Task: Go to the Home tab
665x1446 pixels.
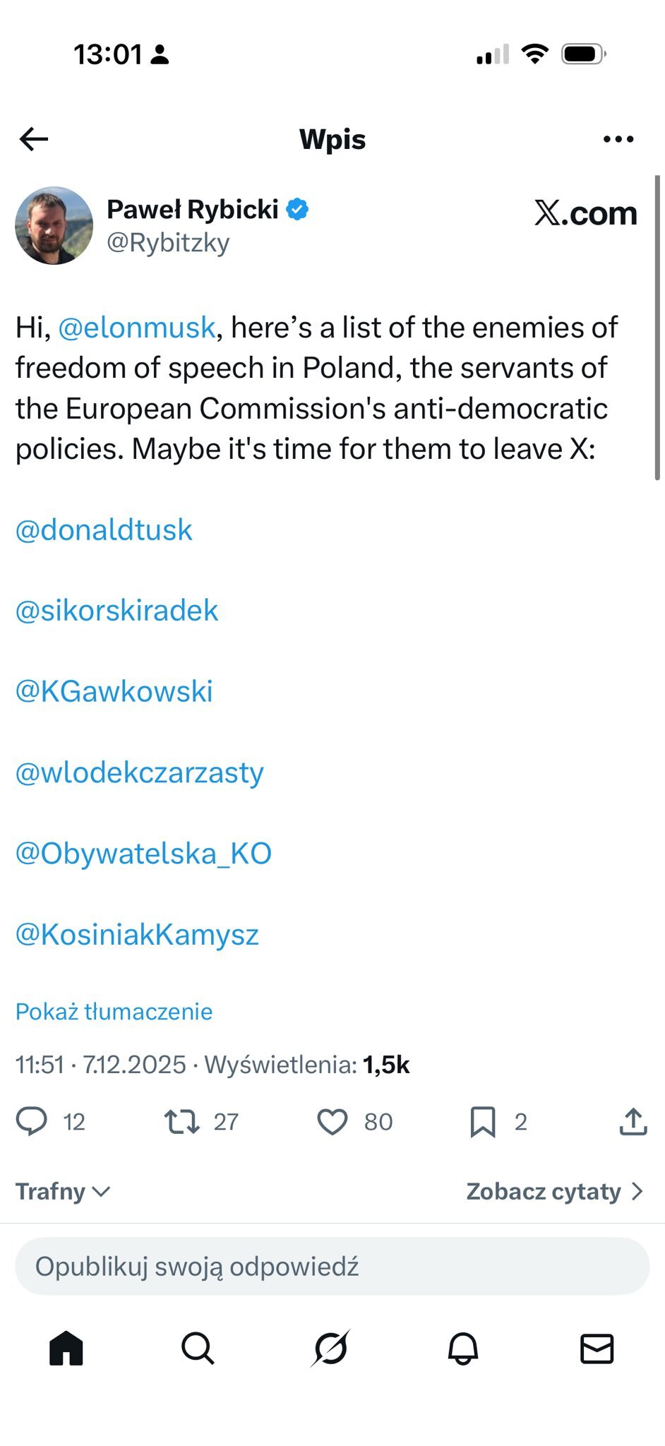Action: (66, 1349)
